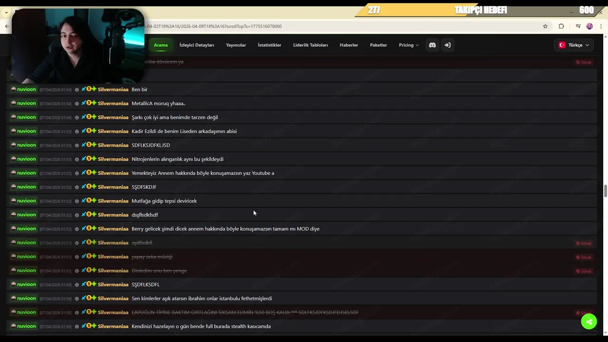Open the browser extensions puzzle icon
The width and height of the screenshot is (608, 342).
click(561, 26)
